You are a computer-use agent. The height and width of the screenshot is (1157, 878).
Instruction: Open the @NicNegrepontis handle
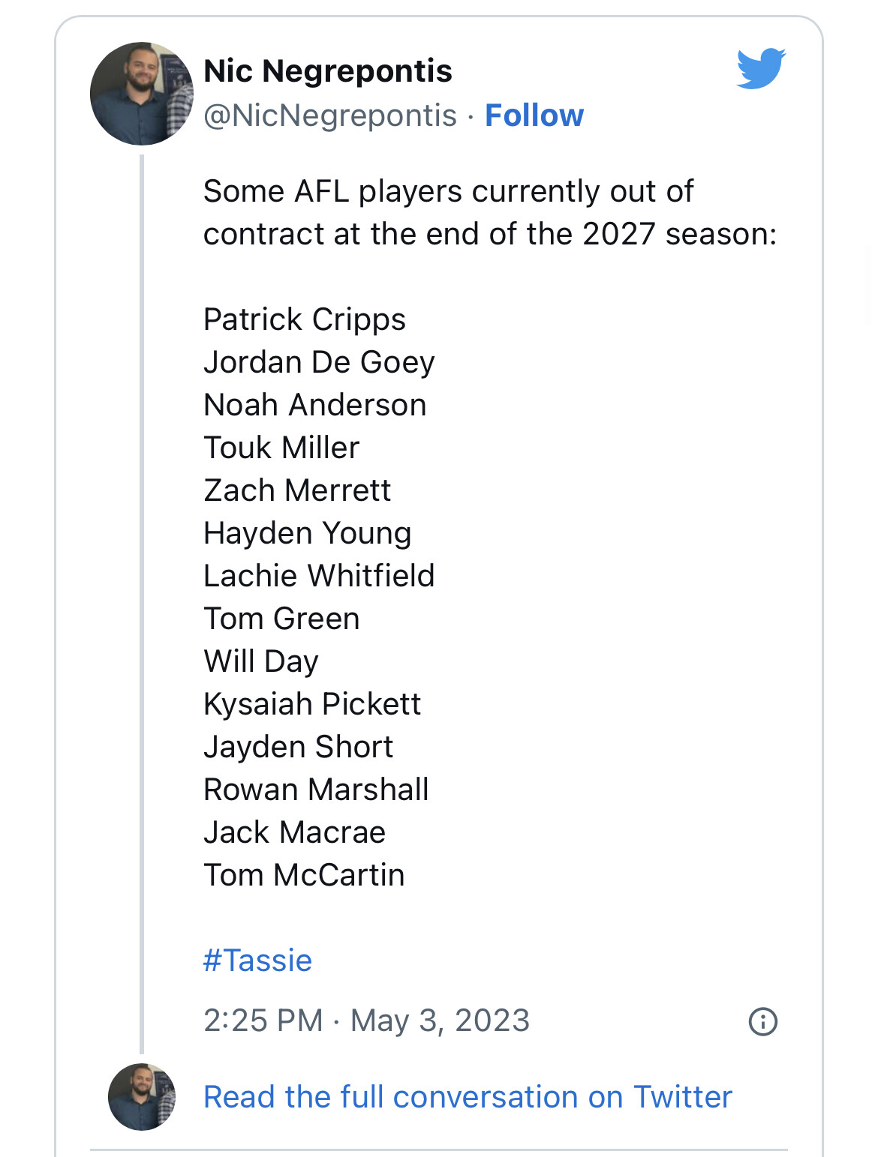click(x=330, y=115)
